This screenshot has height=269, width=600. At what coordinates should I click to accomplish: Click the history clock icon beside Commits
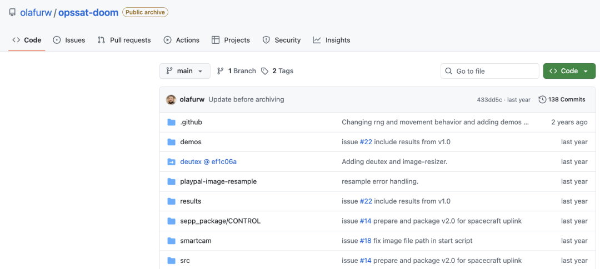coord(542,100)
